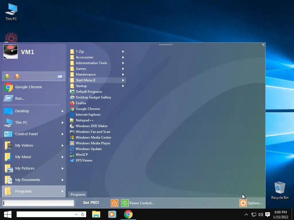Open the Administrative Tools folder

[97, 63]
